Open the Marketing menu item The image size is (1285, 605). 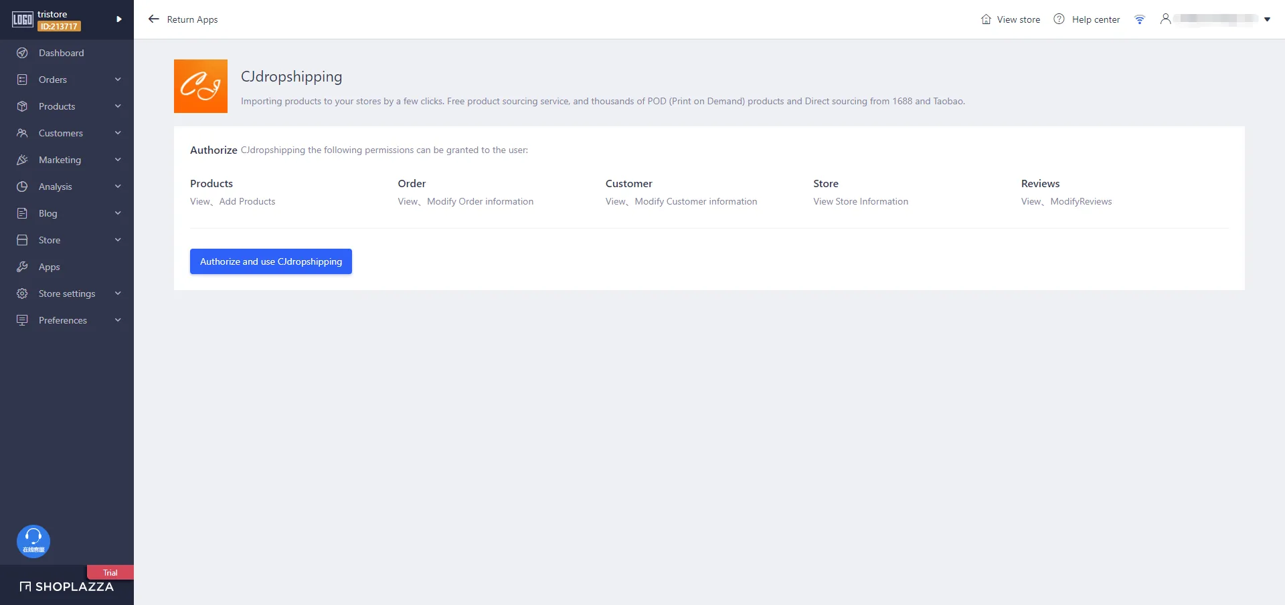pyautogui.click(x=60, y=160)
